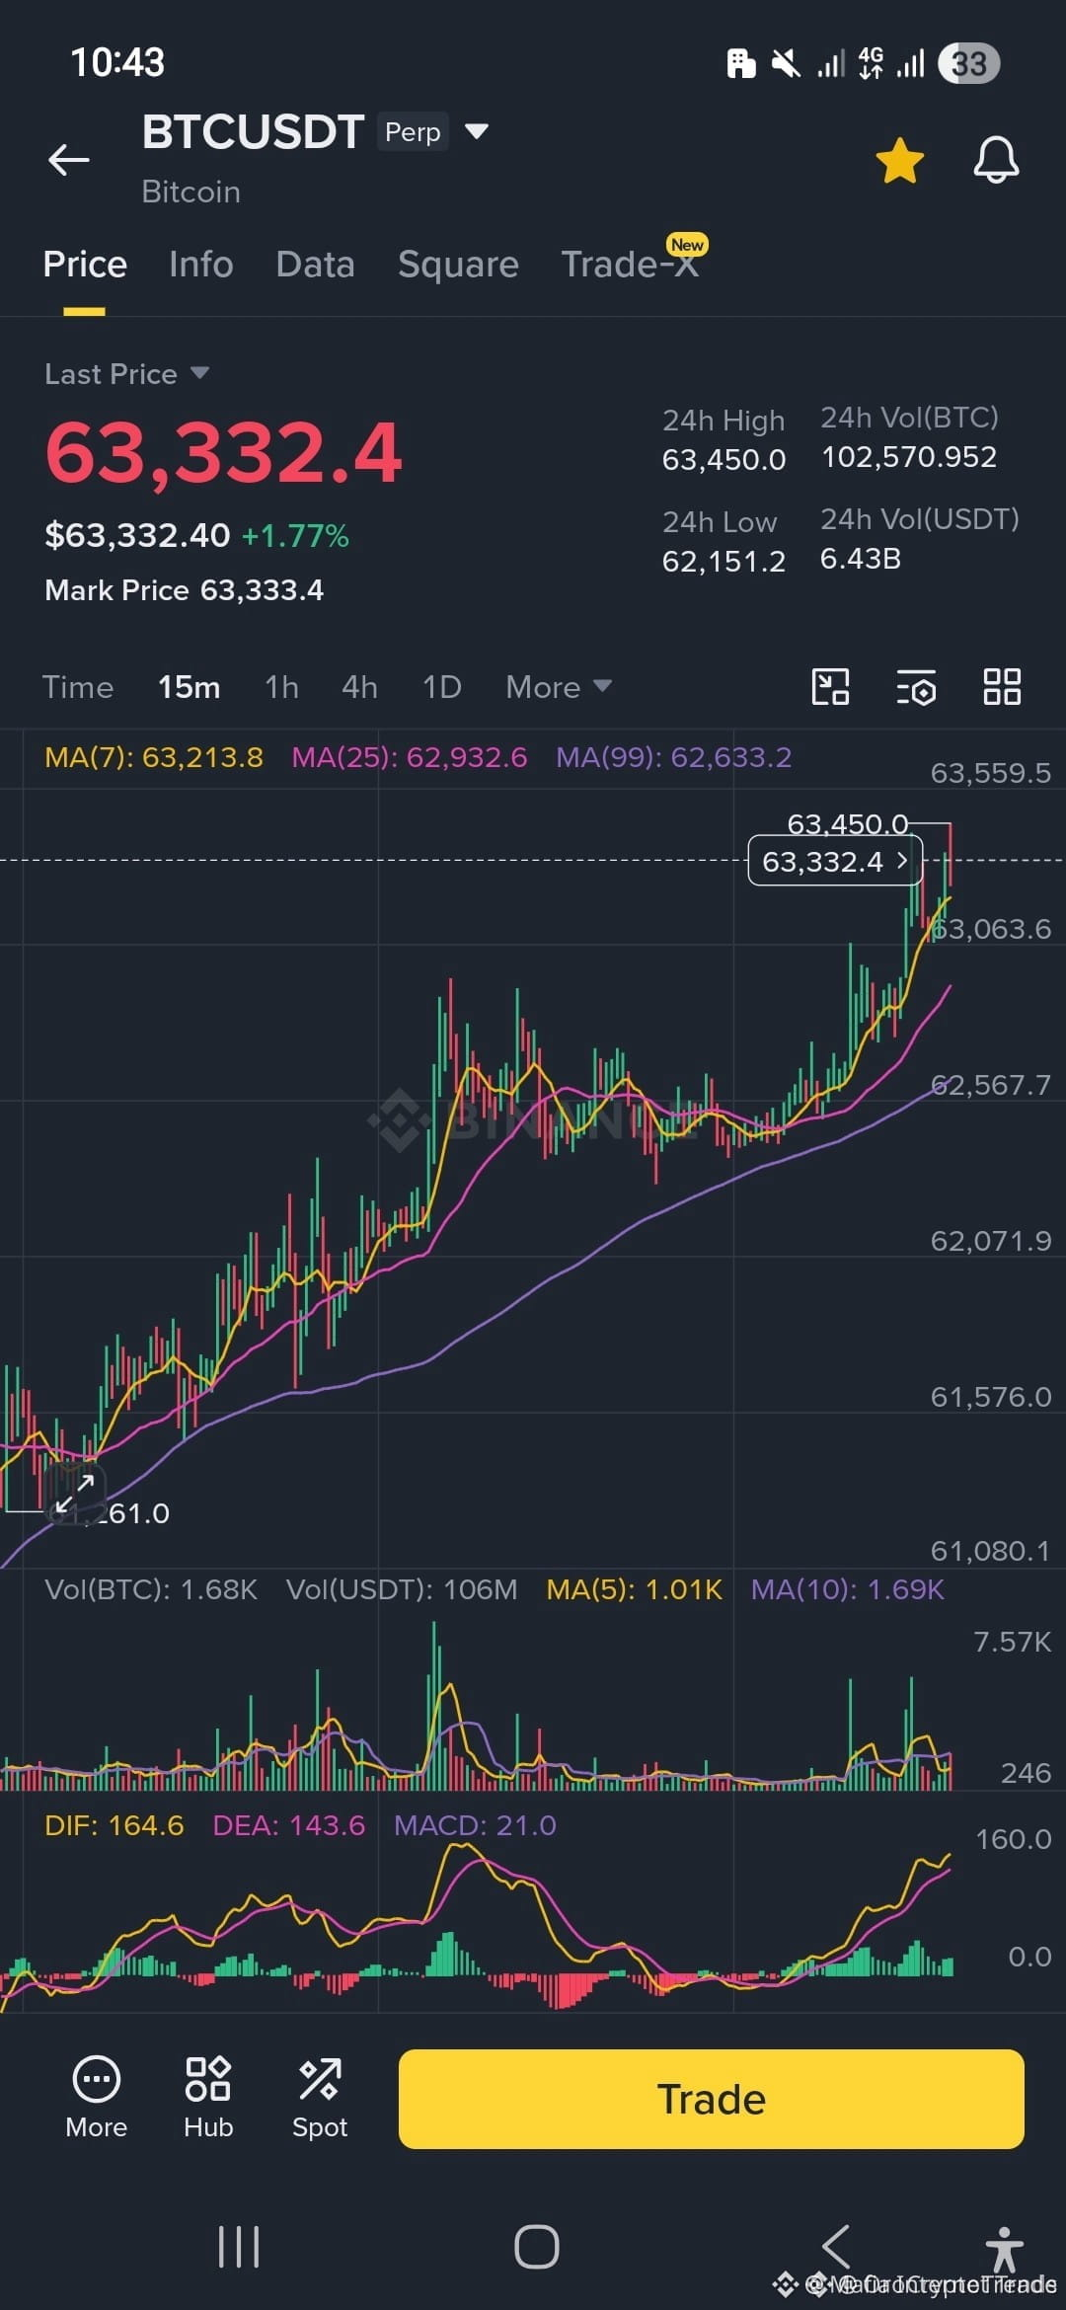Tap the 63,450.0 chart high marker

click(x=847, y=822)
